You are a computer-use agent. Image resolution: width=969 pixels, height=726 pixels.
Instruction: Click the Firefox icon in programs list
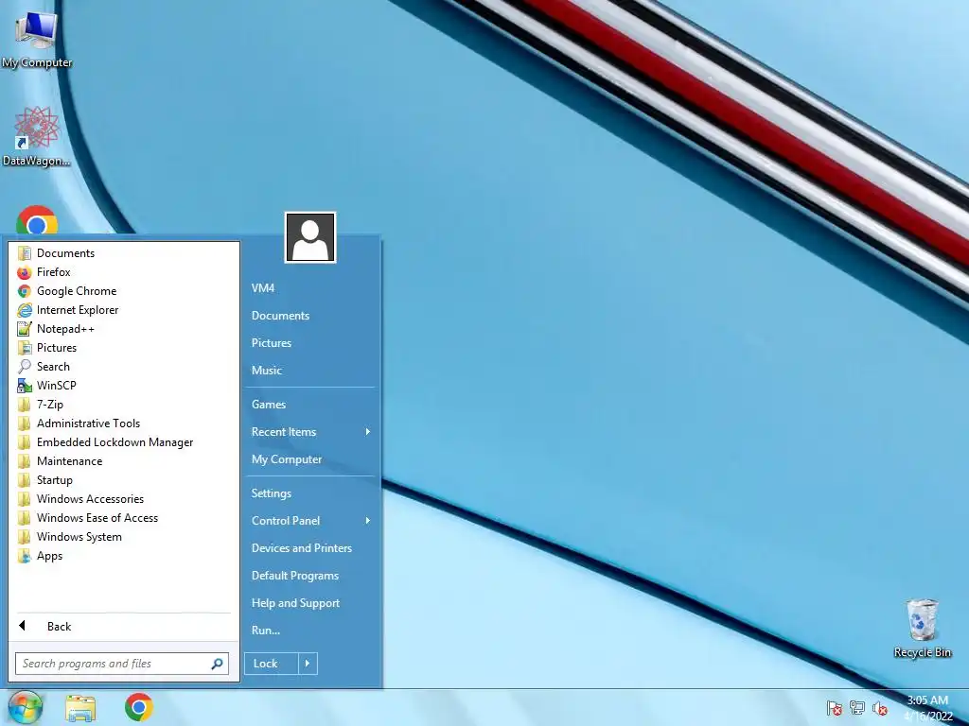point(24,272)
